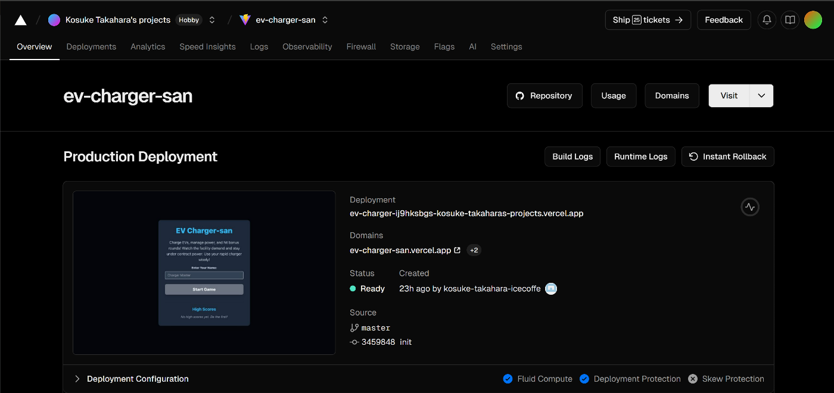Screen dimensions: 834x393
Task: Open the Feedback button
Action: point(724,20)
